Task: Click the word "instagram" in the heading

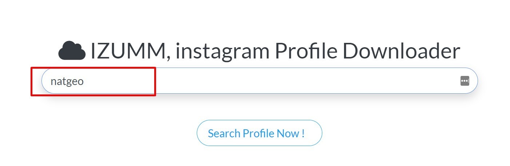Action: (x=222, y=51)
